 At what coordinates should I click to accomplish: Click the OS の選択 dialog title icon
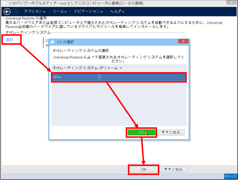tap(52, 42)
